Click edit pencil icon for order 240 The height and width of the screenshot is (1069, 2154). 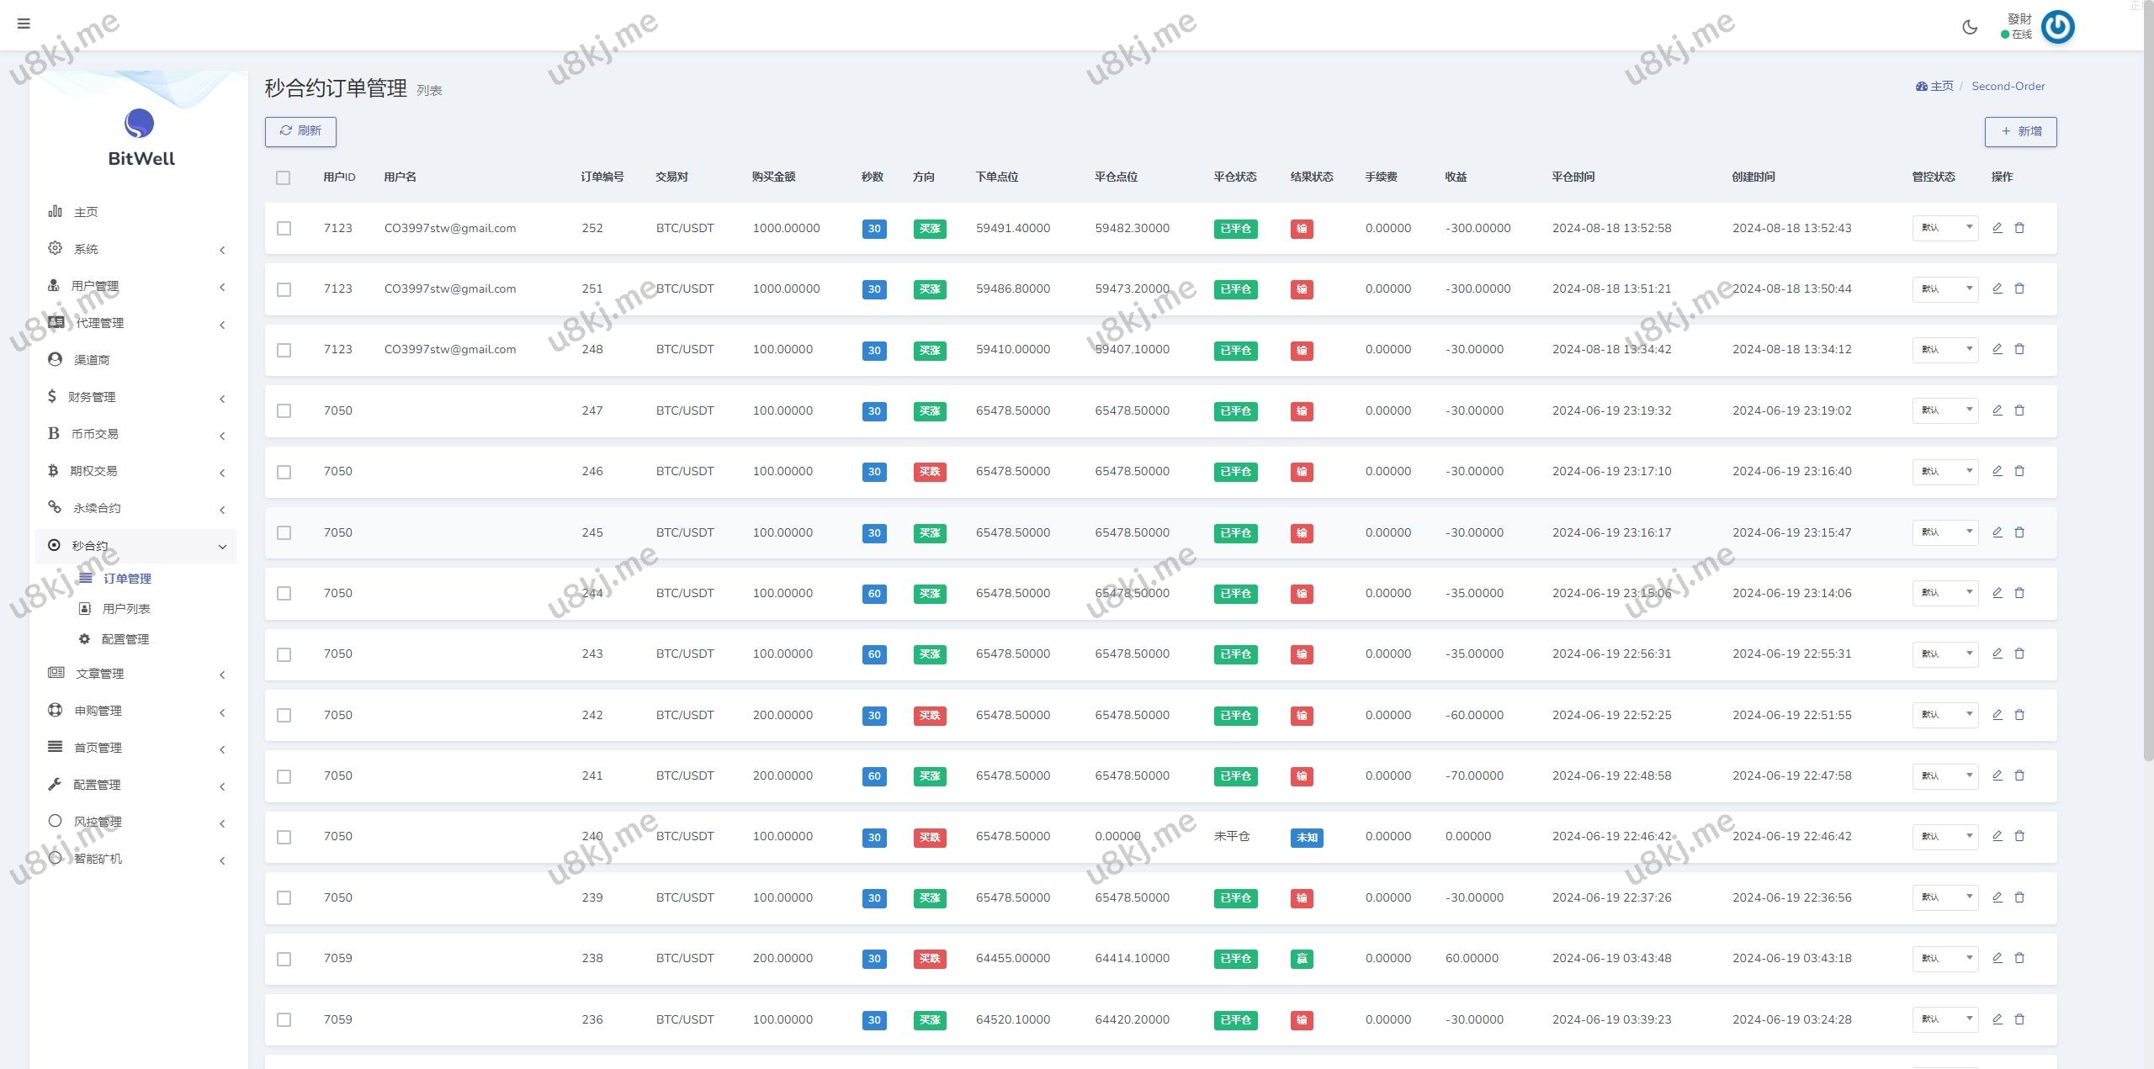click(1997, 836)
